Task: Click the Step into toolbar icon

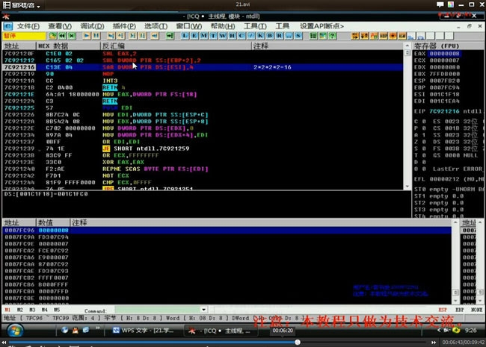Action: click(111, 36)
